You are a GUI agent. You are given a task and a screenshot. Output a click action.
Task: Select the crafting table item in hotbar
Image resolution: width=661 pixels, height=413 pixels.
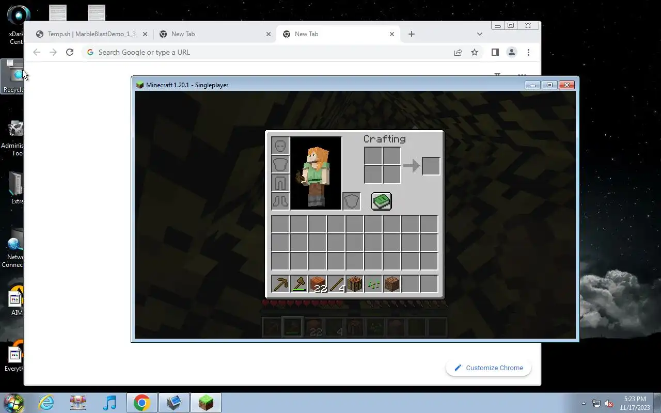pos(355,284)
